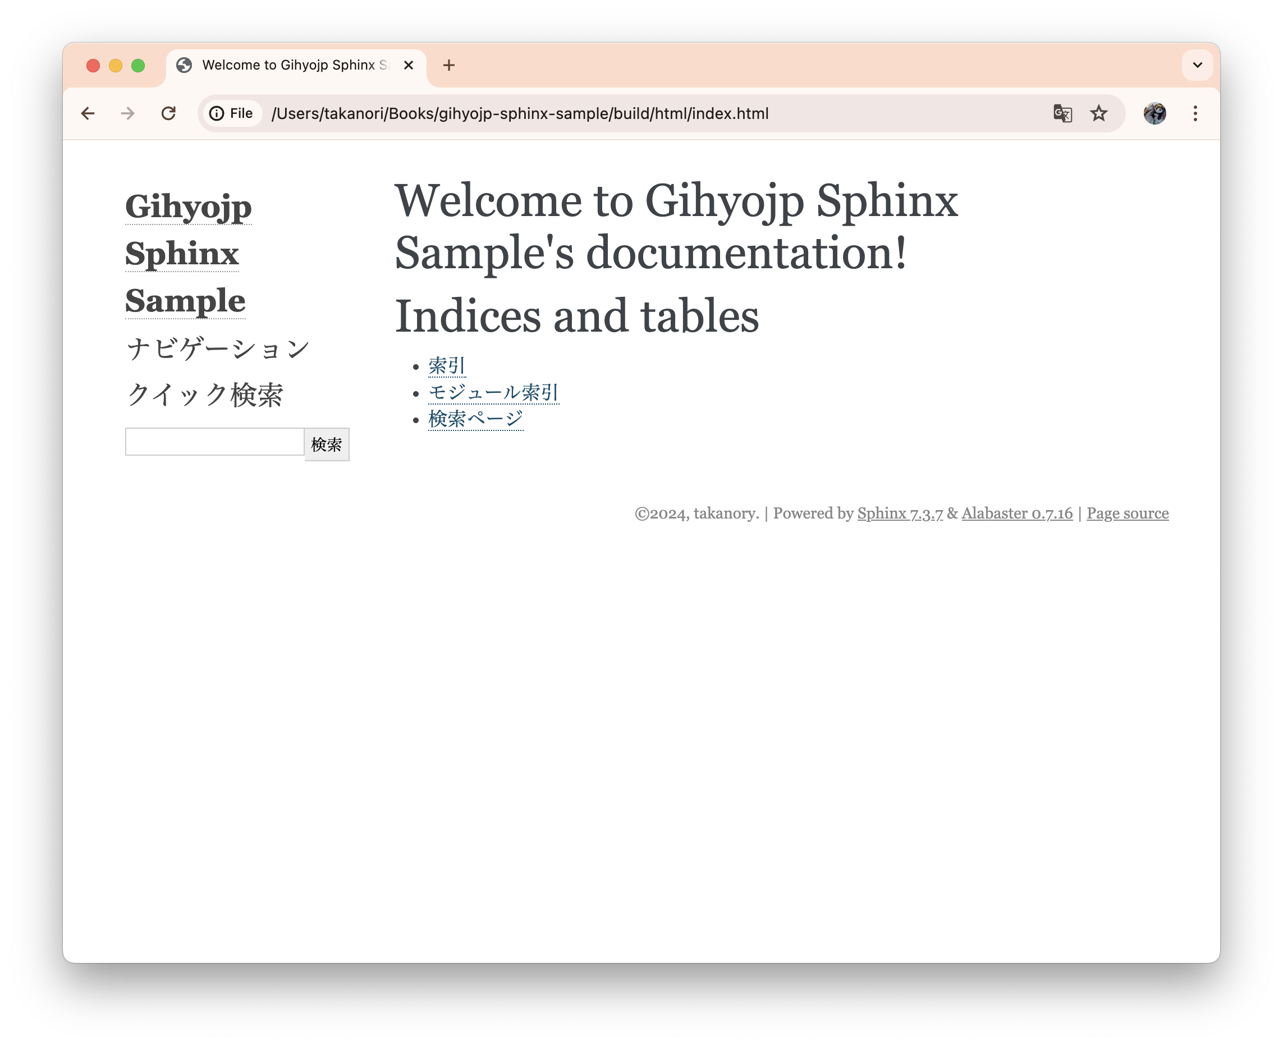The height and width of the screenshot is (1046, 1283).
Task: Open a new tab with plus button
Action: click(448, 65)
